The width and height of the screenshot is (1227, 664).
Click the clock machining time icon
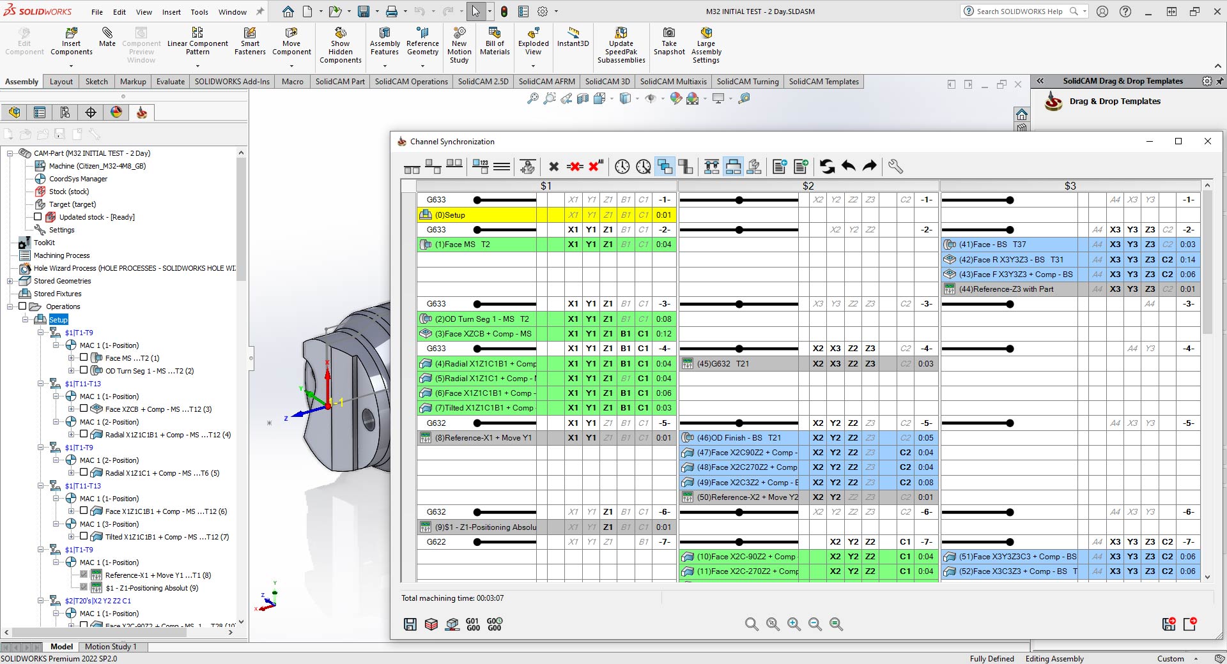pyautogui.click(x=622, y=167)
